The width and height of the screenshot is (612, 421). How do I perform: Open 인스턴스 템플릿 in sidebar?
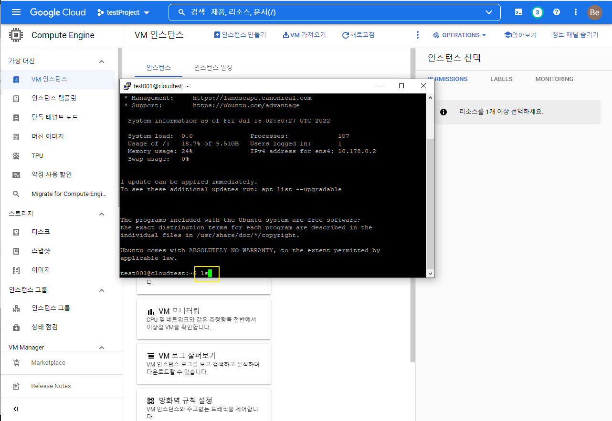(58, 99)
